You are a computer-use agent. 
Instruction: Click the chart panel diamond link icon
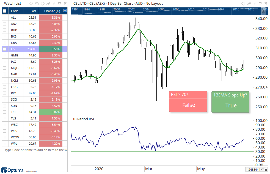click(243, 4)
